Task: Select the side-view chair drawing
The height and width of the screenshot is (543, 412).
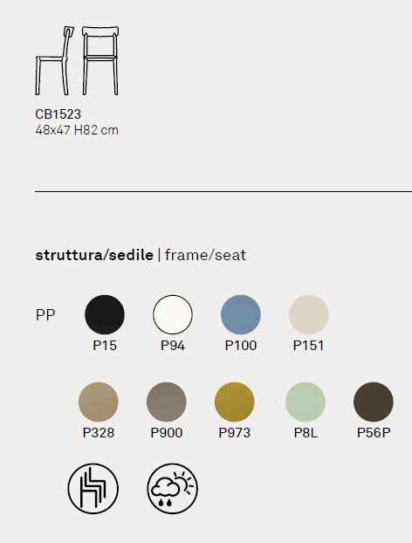Action: [x=55, y=60]
